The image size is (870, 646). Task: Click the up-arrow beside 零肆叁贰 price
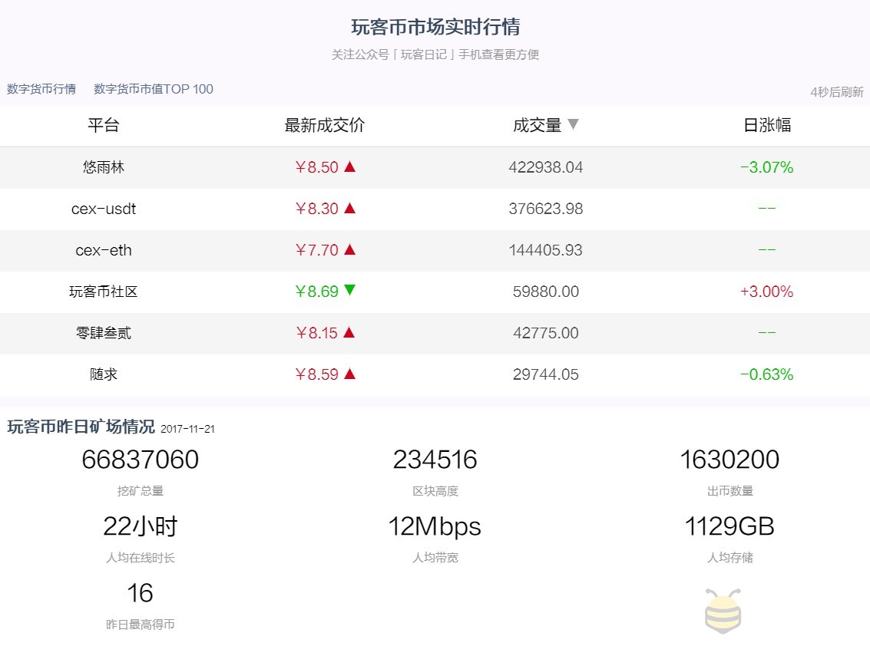(x=349, y=334)
